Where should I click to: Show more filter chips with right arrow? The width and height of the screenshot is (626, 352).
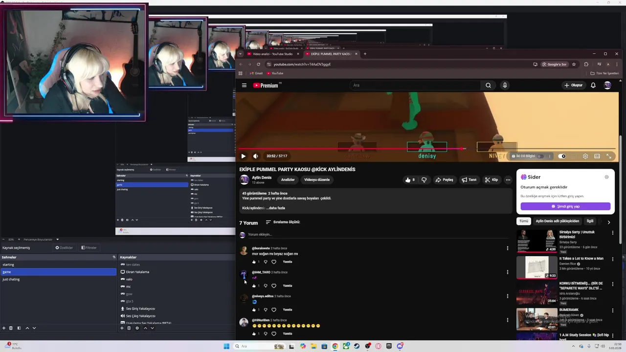(609, 221)
